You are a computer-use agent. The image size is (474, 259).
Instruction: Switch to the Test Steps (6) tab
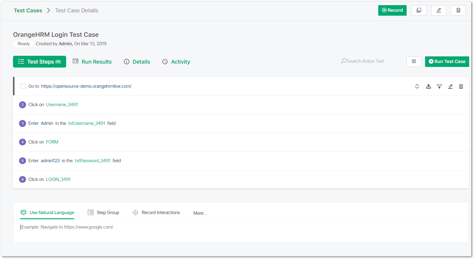click(40, 62)
